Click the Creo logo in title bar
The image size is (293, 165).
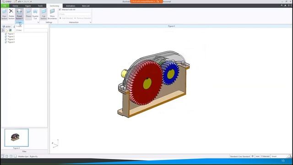tap(7, 1)
